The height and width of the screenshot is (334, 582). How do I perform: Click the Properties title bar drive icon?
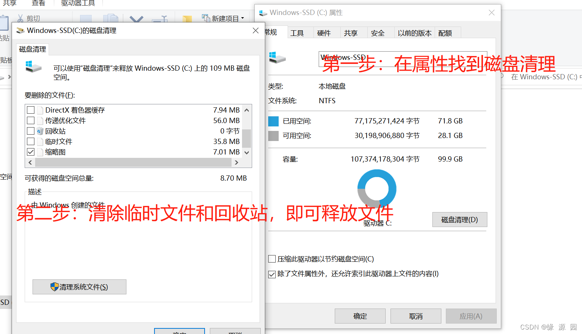(x=263, y=13)
